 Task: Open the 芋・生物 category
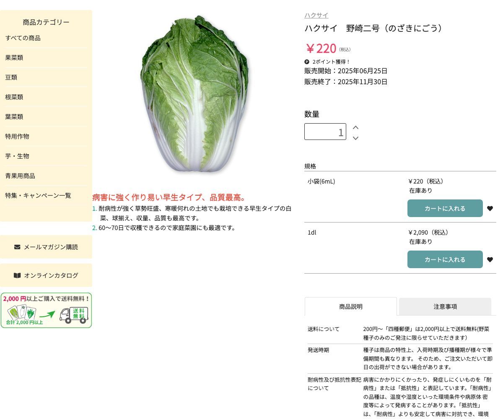(17, 156)
